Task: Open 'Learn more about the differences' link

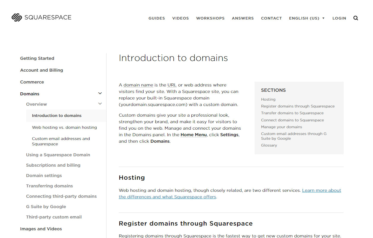Action: [x=230, y=194]
